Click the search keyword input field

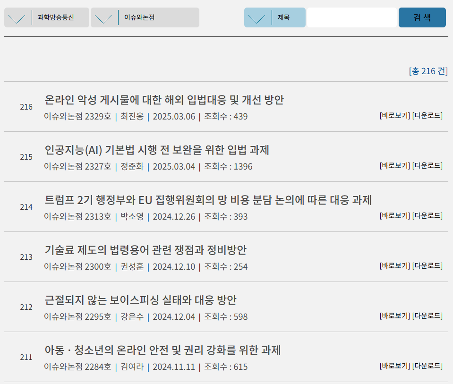pos(351,17)
